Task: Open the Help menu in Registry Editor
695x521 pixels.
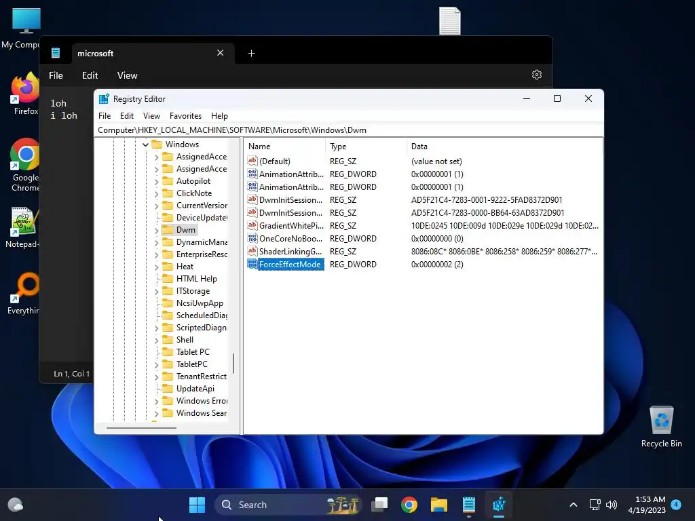Action: (x=219, y=115)
